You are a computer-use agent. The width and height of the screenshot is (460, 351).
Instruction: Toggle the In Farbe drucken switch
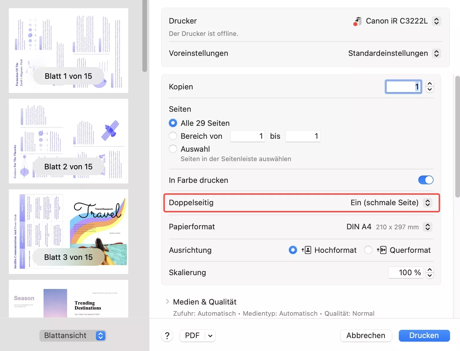point(426,180)
